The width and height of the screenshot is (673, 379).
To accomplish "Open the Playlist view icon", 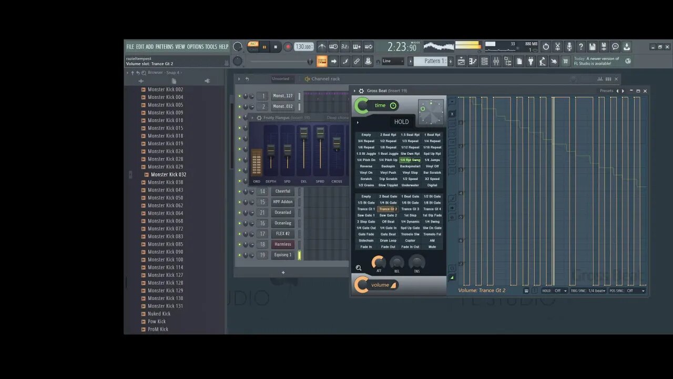I will point(461,61).
